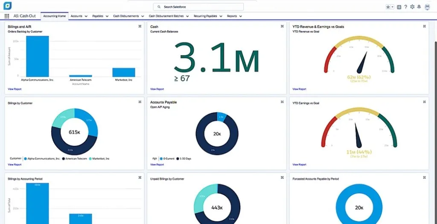Open the favorites list dropdown arrow
Screen dimensions: 437x224
click(x=393, y=7)
